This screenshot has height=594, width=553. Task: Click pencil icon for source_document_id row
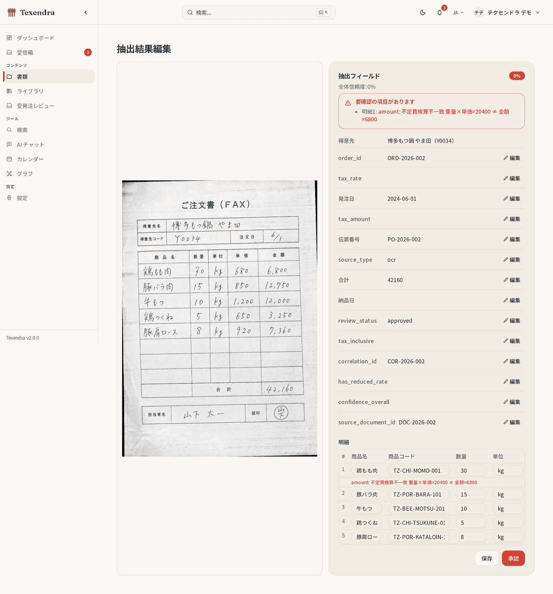coord(506,422)
